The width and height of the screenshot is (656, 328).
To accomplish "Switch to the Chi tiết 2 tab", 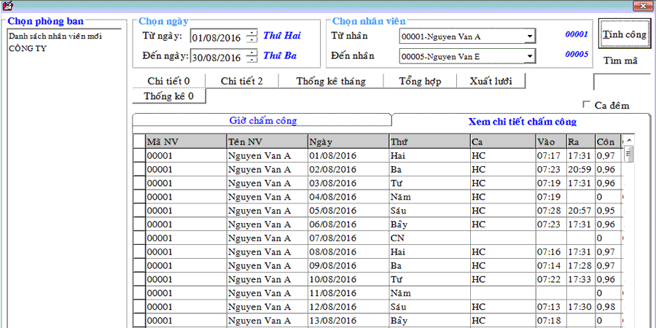I will tap(242, 81).
